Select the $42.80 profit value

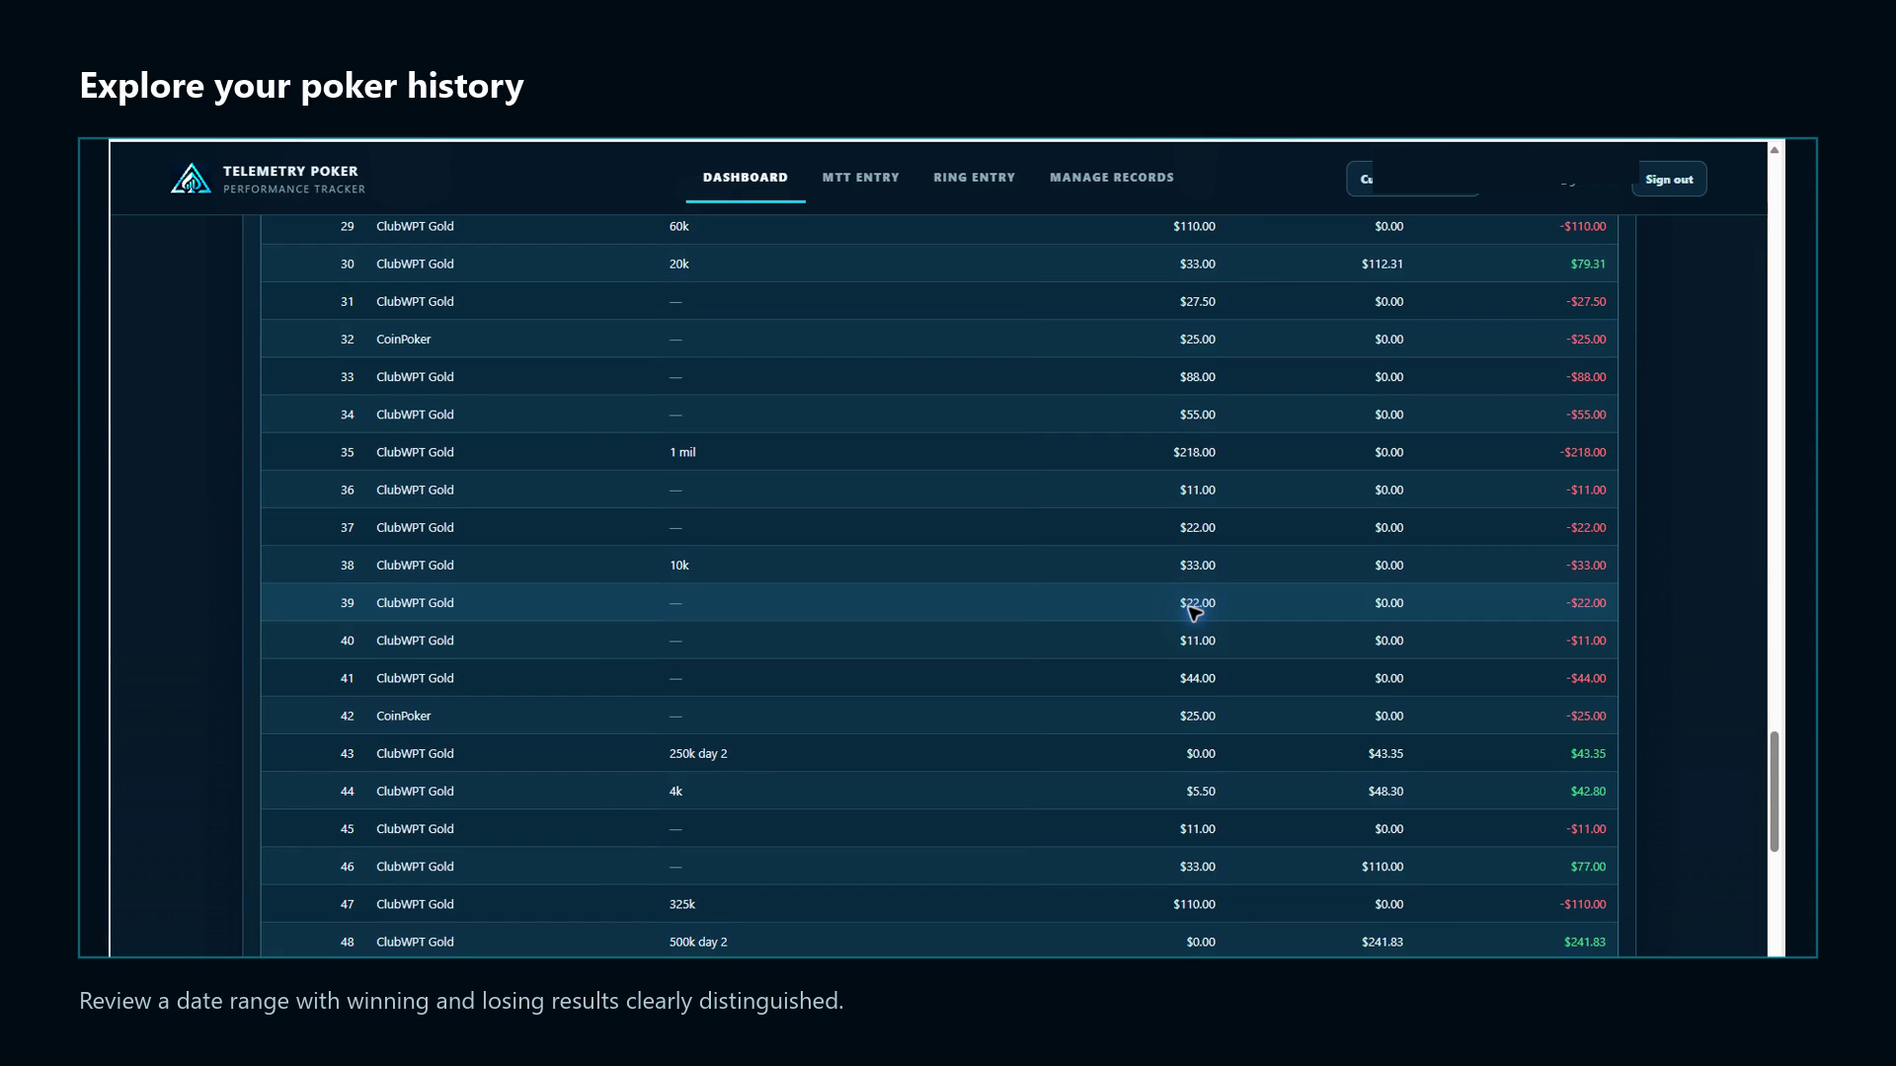coord(1588,792)
